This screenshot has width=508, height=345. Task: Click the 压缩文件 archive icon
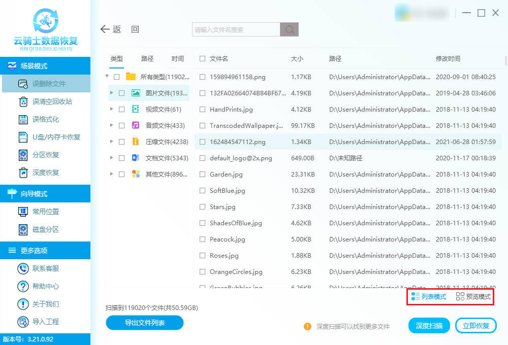click(x=136, y=142)
